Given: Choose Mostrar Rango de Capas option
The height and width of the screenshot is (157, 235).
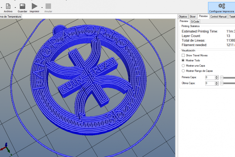Looking at the screenshot, I should 183,71.
